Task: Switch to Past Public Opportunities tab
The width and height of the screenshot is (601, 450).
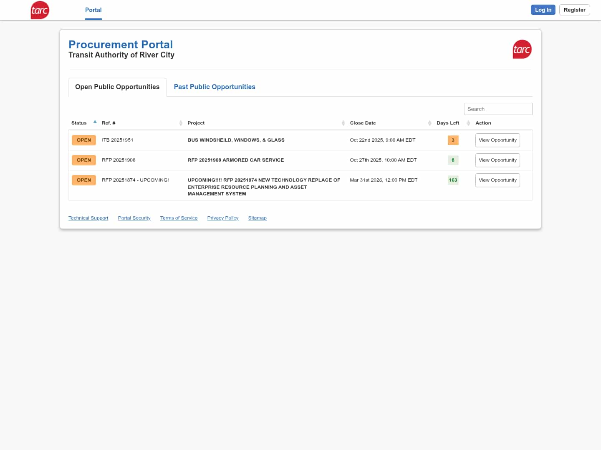Action: click(x=215, y=87)
